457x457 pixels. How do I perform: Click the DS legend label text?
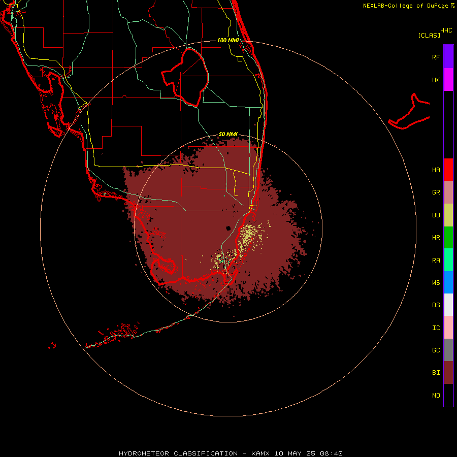[436, 305]
